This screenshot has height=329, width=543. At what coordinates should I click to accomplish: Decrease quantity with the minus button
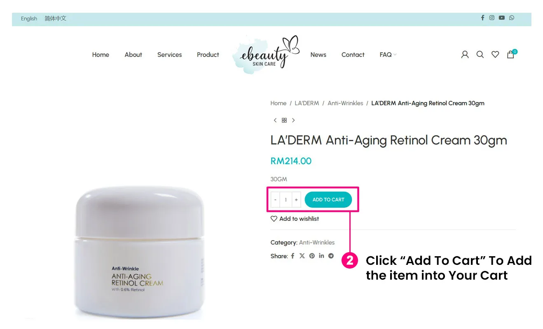click(x=275, y=199)
